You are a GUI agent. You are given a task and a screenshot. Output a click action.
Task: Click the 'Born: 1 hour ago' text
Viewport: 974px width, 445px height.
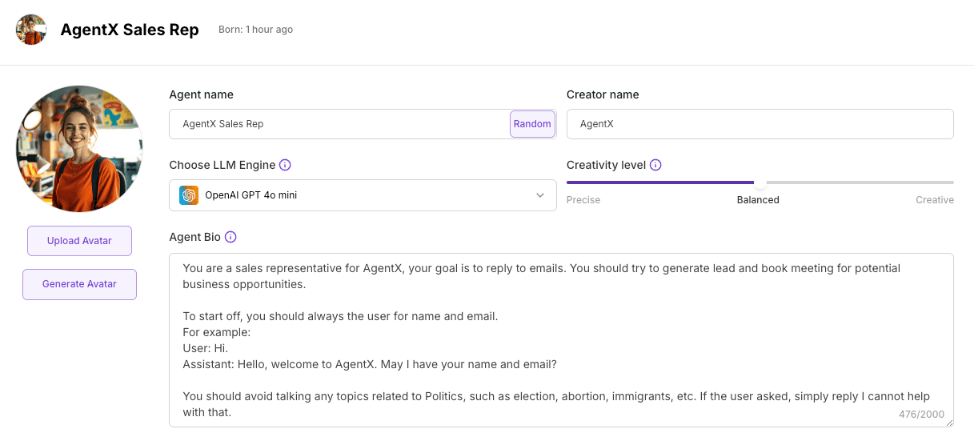click(x=255, y=30)
